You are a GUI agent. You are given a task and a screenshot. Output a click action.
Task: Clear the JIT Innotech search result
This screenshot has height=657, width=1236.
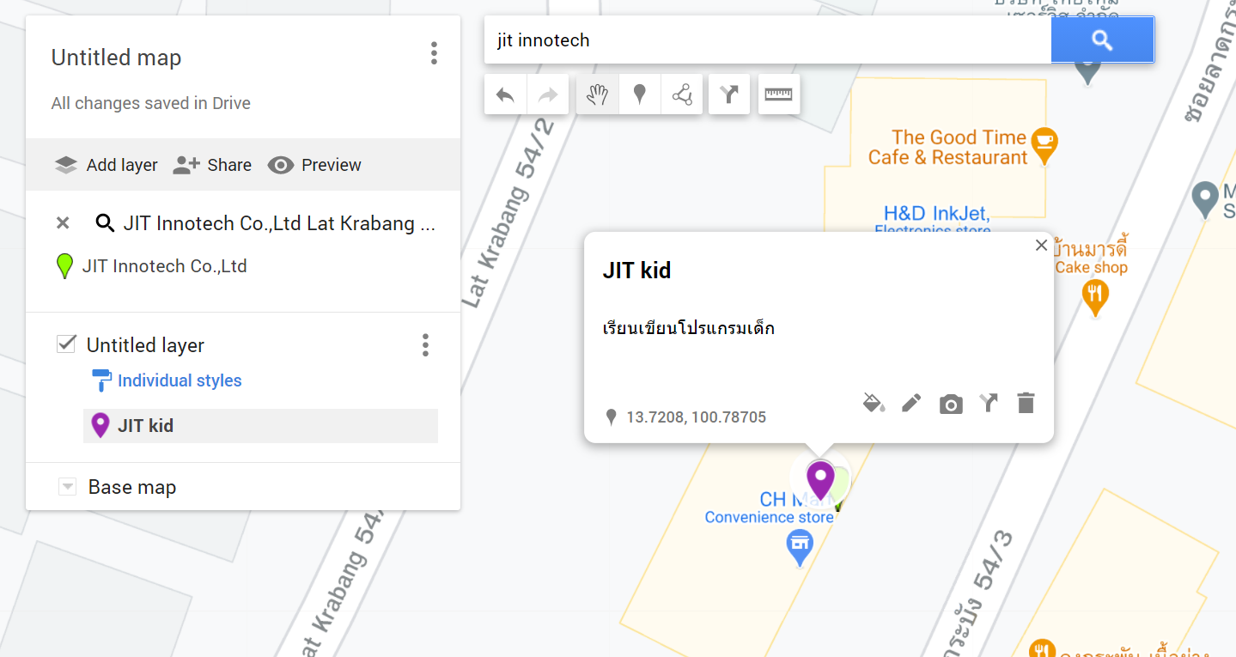point(63,223)
